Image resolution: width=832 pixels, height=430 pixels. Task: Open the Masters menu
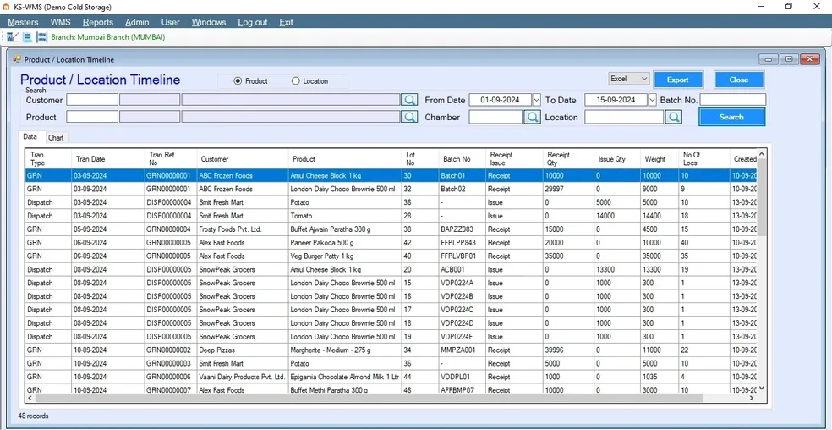coord(23,22)
